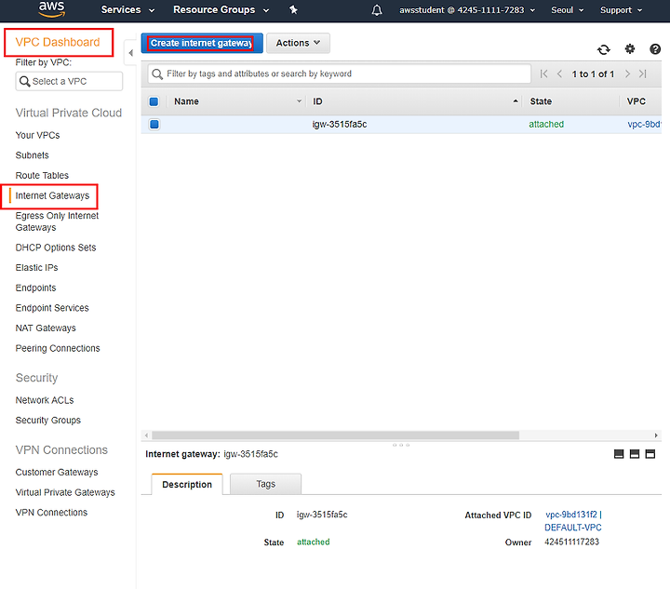Open Egress Only Internet Gateways
The height and width of the screenshot is (589, 670).
tap(57, 221)
